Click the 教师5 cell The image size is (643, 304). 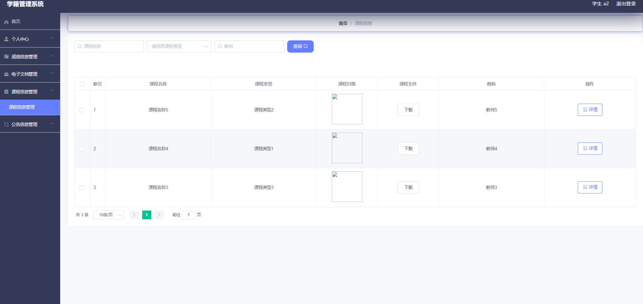click(491, 110)
